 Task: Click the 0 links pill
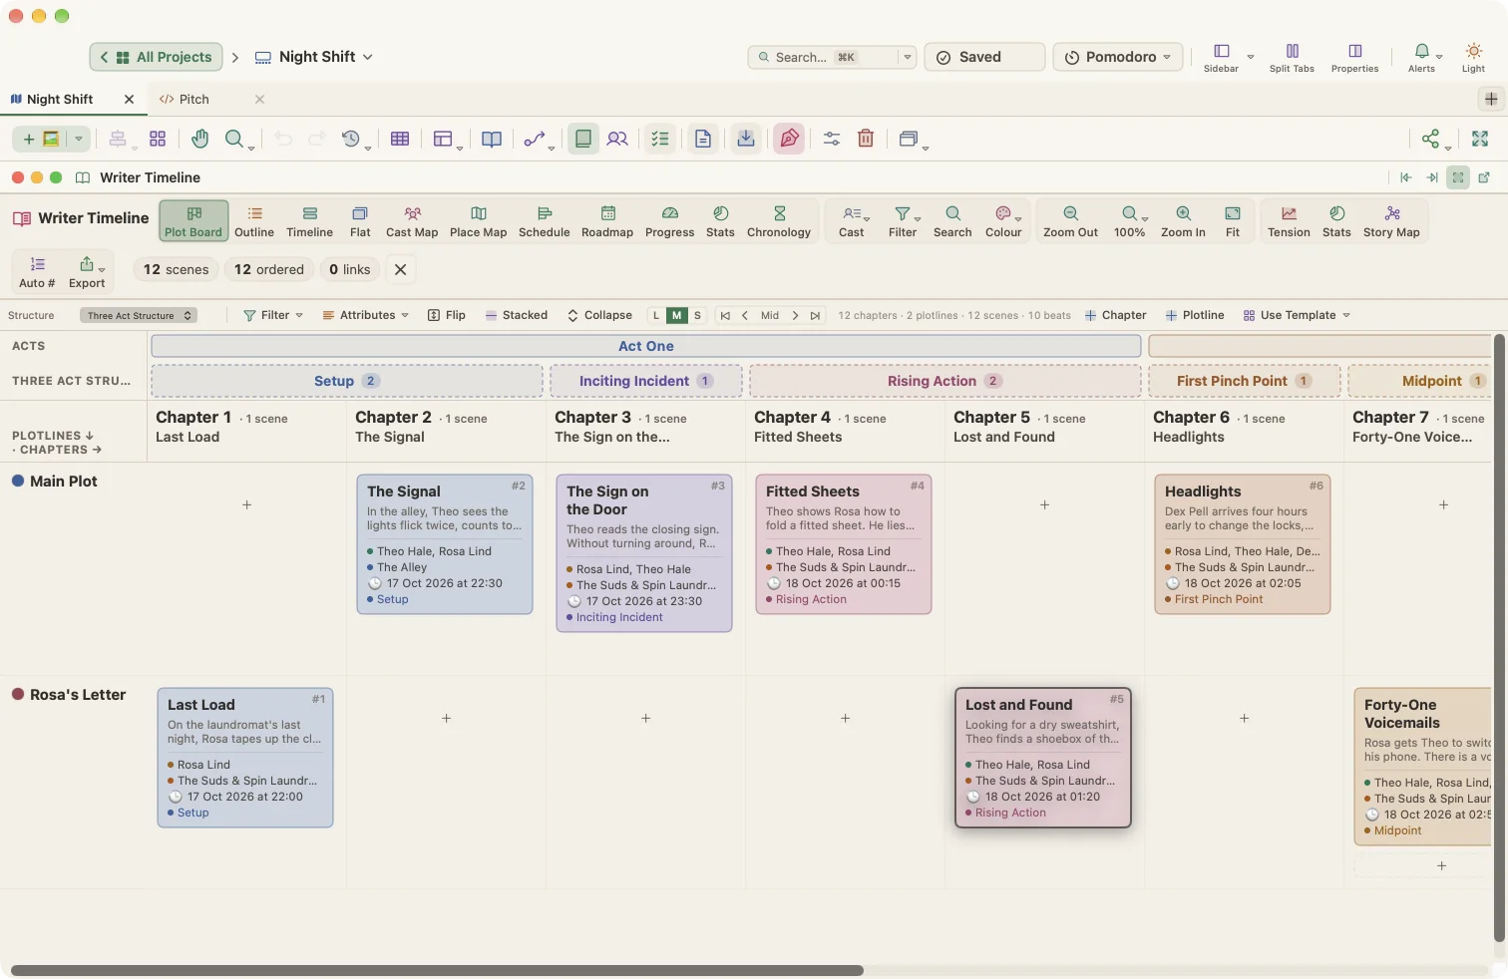[x=350, y=269]
